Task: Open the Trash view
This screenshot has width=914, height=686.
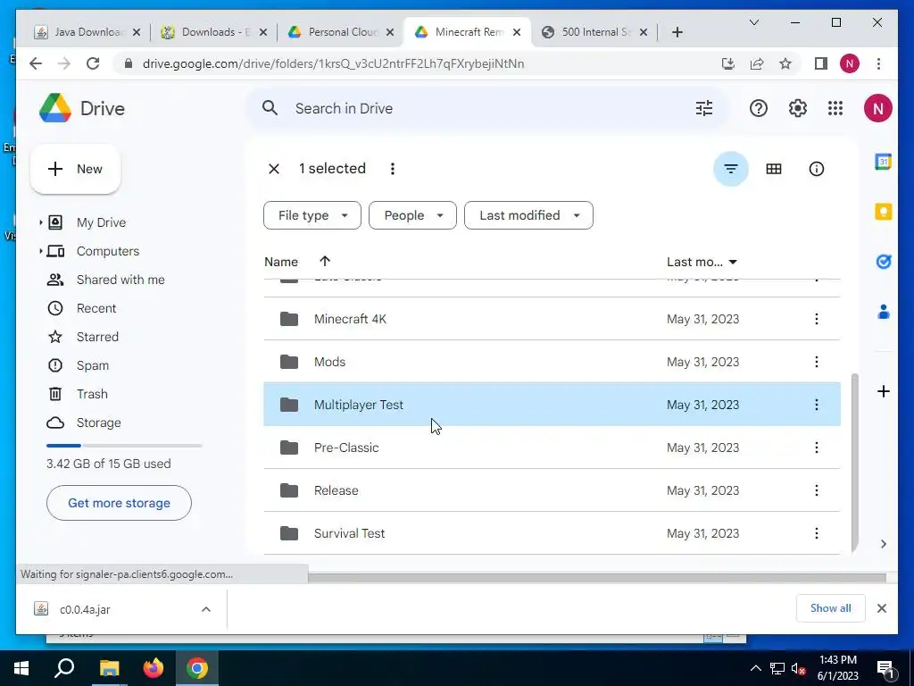Action: (x=92, y=394)
